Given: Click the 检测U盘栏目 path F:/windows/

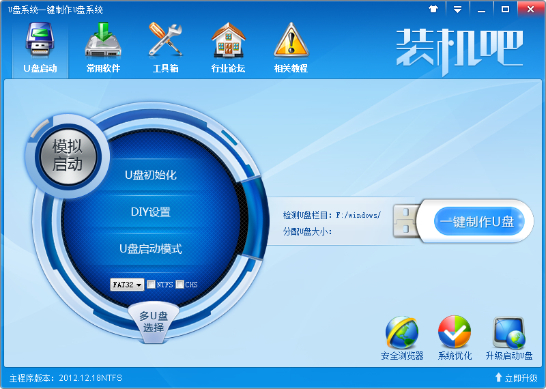Looking at the screenshot, I should pyautogui.click(x=358, y=215).
